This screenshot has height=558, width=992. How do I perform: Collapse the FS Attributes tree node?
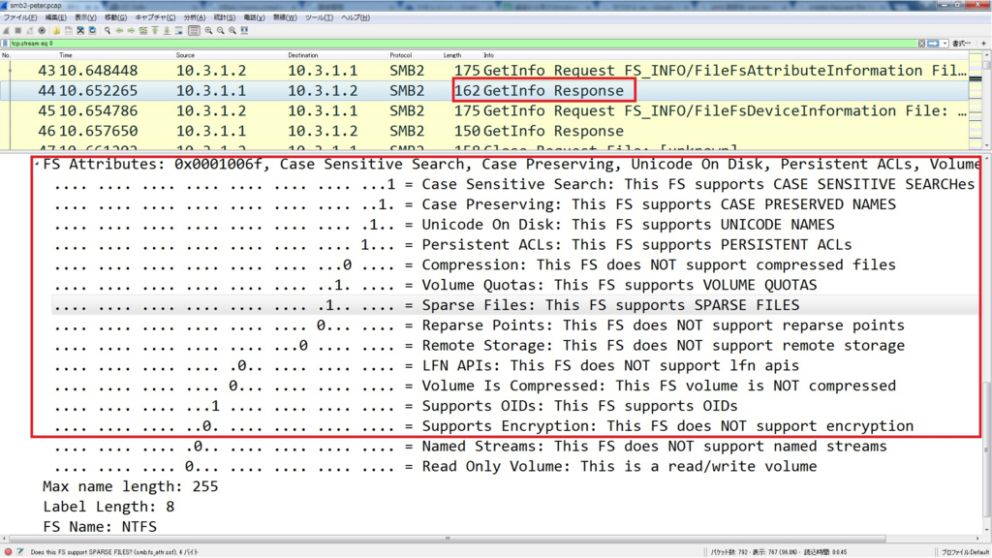38,165
